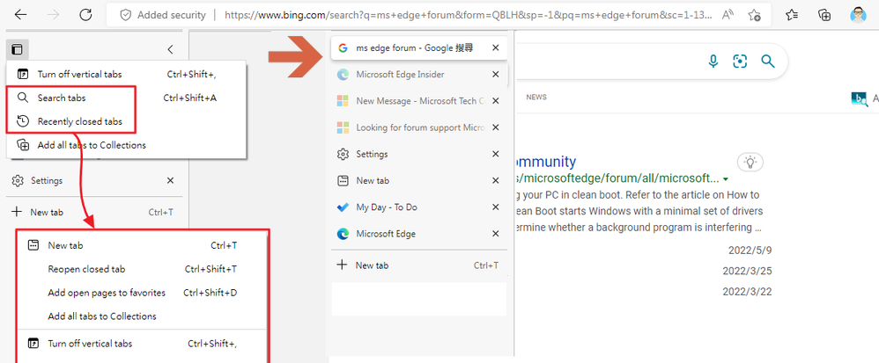Reload the page with refresh button
The image size is (879, 363).
[x=85, y=15]
